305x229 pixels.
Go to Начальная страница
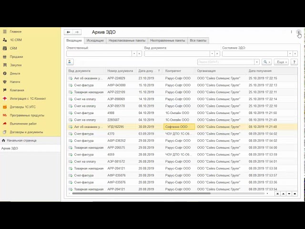pyautogui.click(x=21, y=140)
